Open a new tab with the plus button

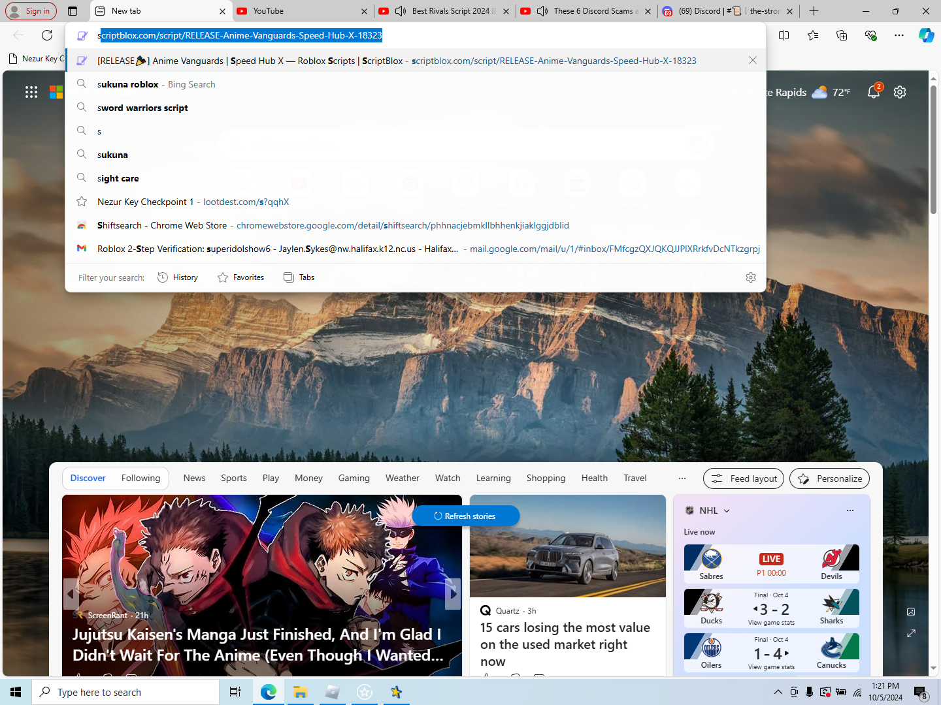[814, 11]
